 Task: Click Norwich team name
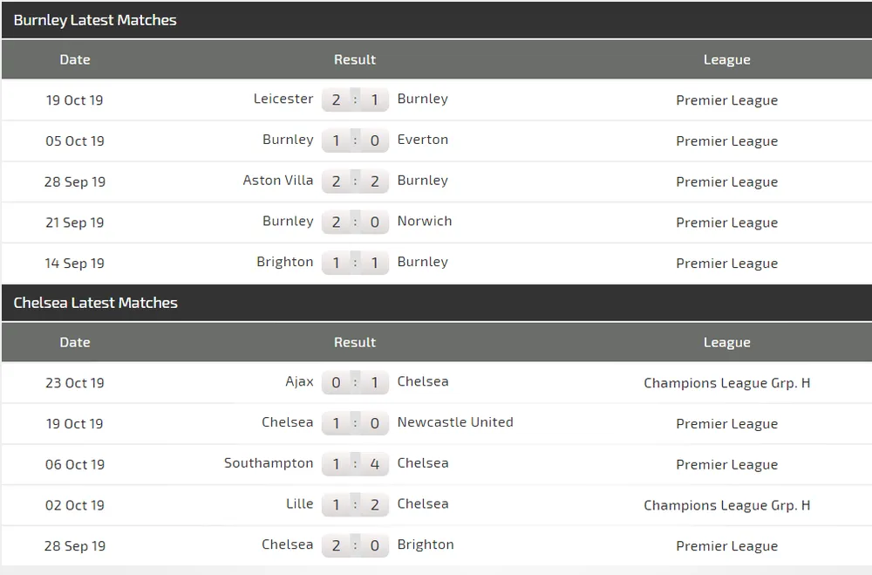(424, 221)
